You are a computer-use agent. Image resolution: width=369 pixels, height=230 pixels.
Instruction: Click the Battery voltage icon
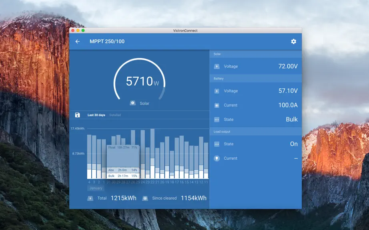[217, 91]
